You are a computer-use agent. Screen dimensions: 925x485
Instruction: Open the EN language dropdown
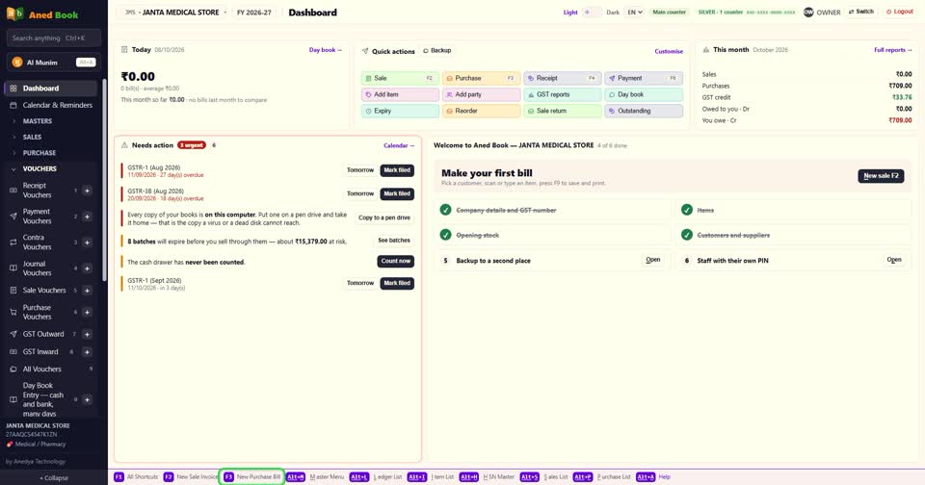click(x=634, y=12)
